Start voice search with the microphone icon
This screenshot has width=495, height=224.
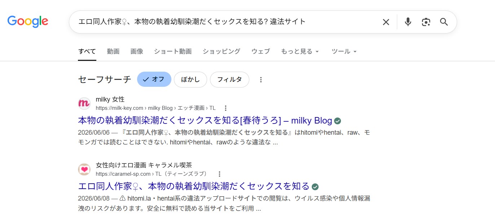pos(408,22)
